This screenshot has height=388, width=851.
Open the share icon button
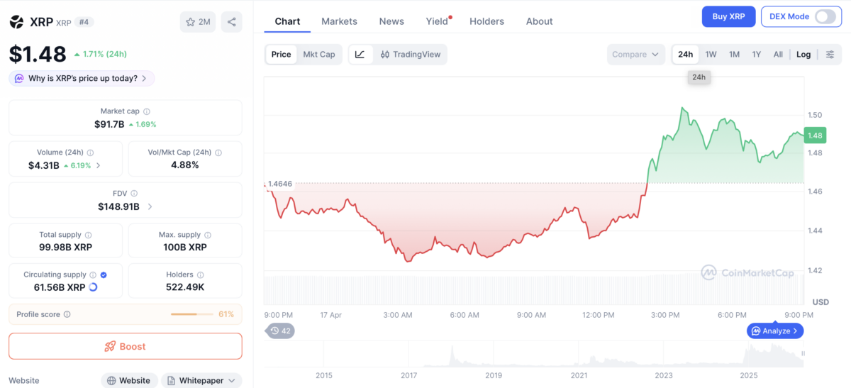point(232,22)
